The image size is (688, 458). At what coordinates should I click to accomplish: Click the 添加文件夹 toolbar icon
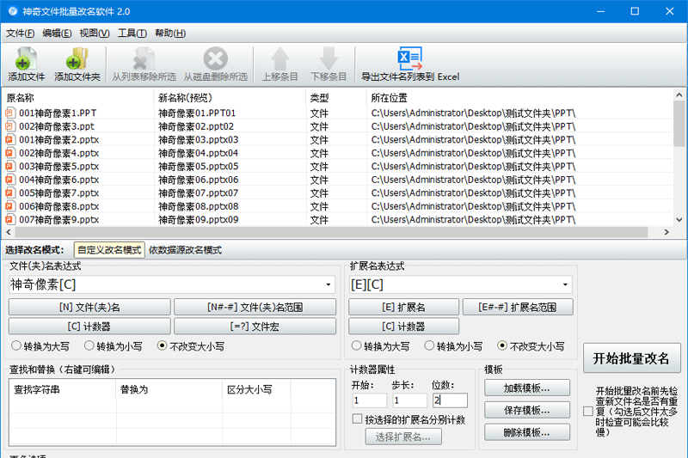point(77,59)
